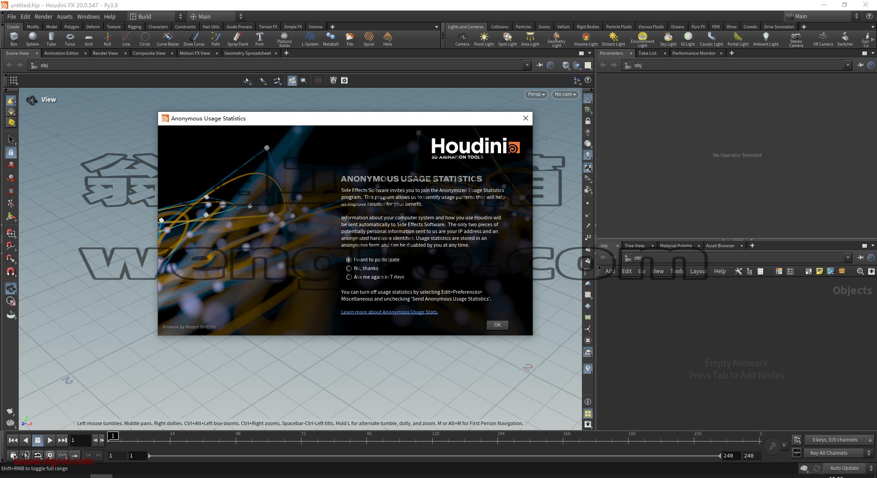The width and height of the screenshot is (877, 478).
Task: Select the Metaball tool
Action: point(331,39)
